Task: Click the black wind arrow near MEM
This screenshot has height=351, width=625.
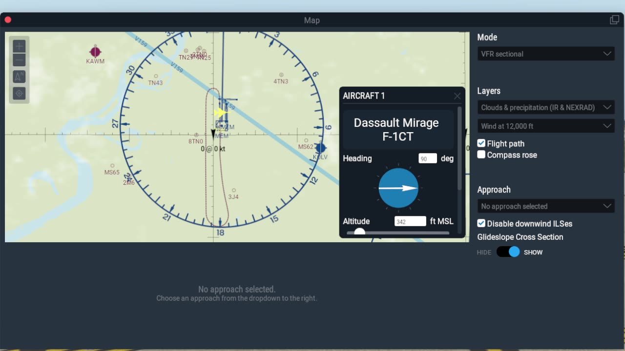Action: [x=213, y=133]
